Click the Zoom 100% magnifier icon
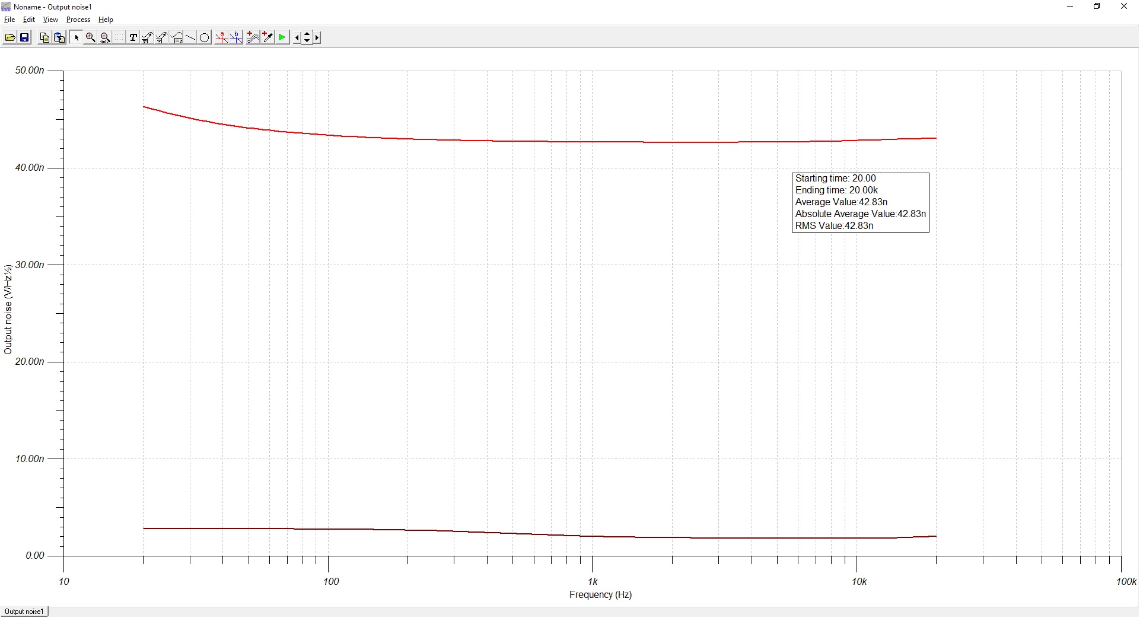 105,37
